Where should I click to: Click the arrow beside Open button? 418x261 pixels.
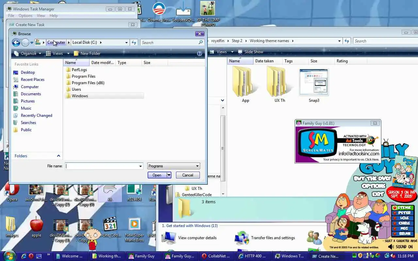[x=169, y=175]
